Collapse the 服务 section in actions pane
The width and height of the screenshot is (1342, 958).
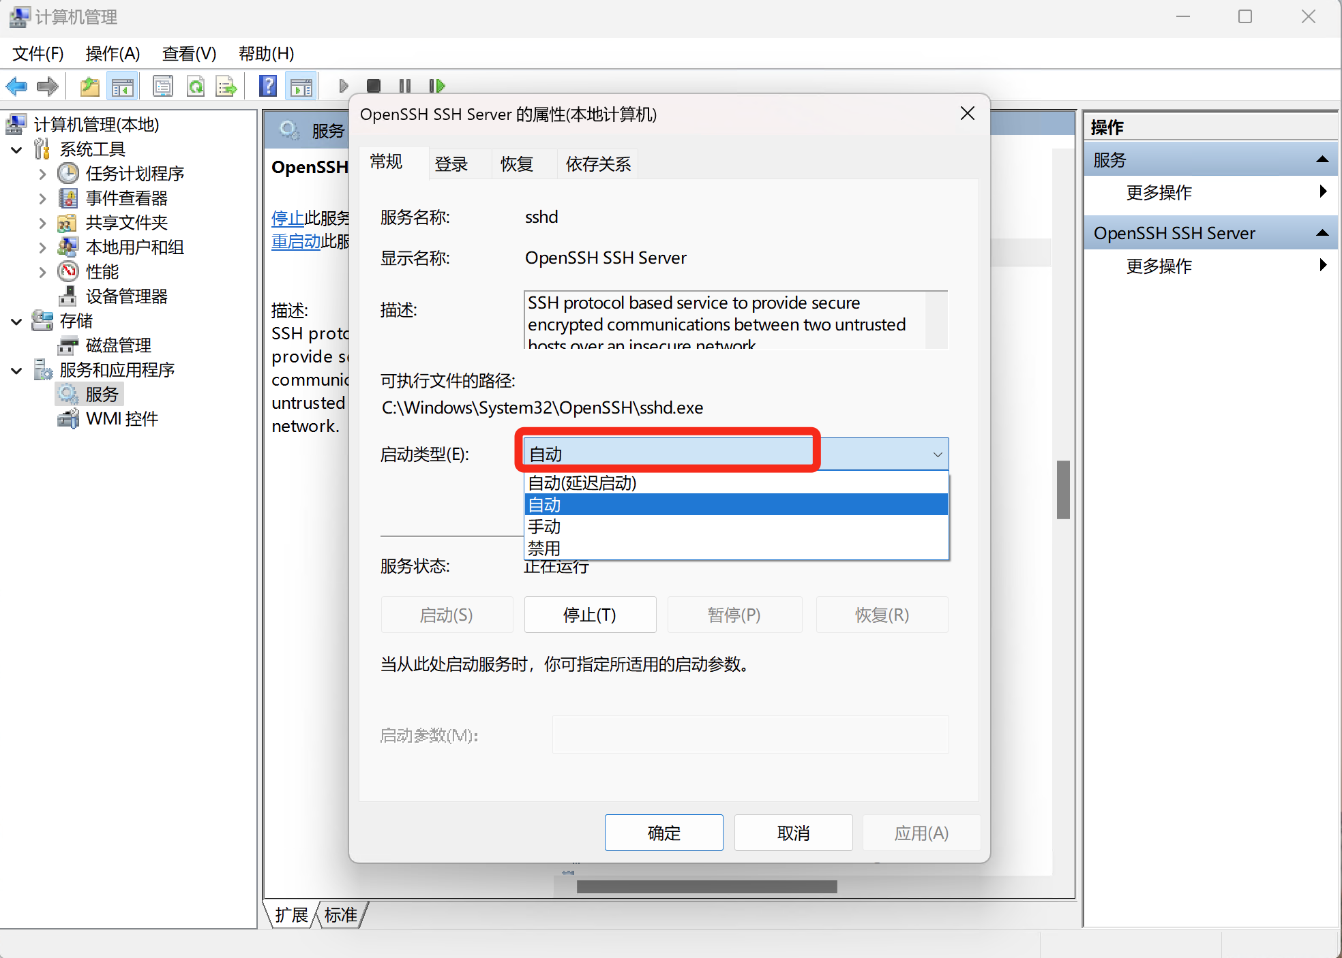(1322, 159)
